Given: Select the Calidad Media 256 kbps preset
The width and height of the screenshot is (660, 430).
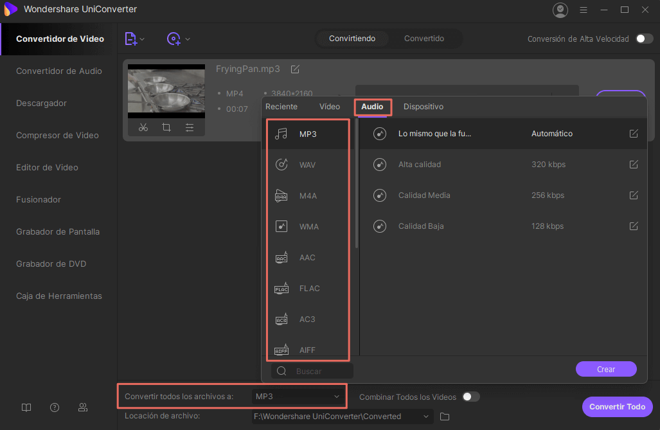Looking at the screenshot, I should (503, 195).
